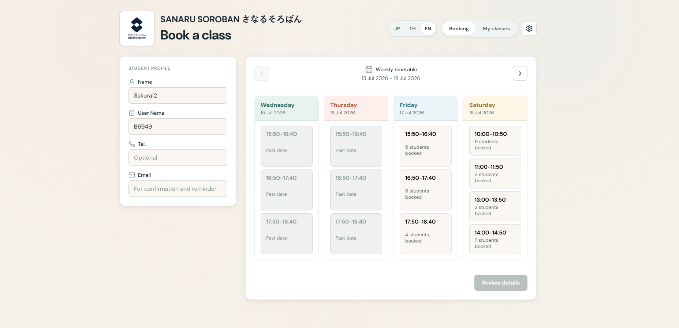Image resolution: width=679 pixels, height=328 pixels.
Task: Click Wednesday 15:50-16:40 past slot
Action: (x=287, y=146)
